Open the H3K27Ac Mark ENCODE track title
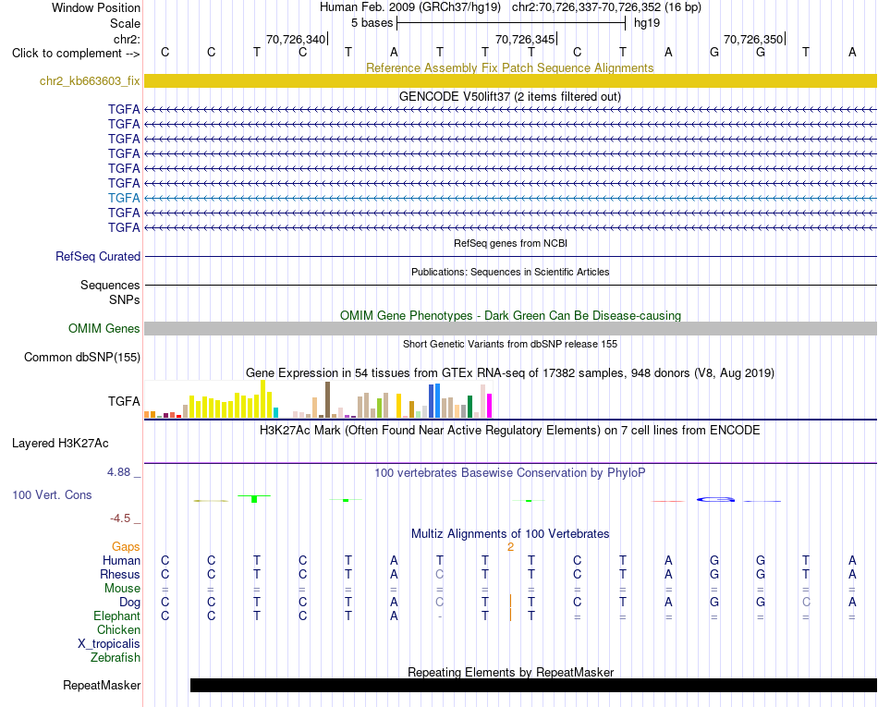Screen dimensions: 878x707 [x=510, y=431]
